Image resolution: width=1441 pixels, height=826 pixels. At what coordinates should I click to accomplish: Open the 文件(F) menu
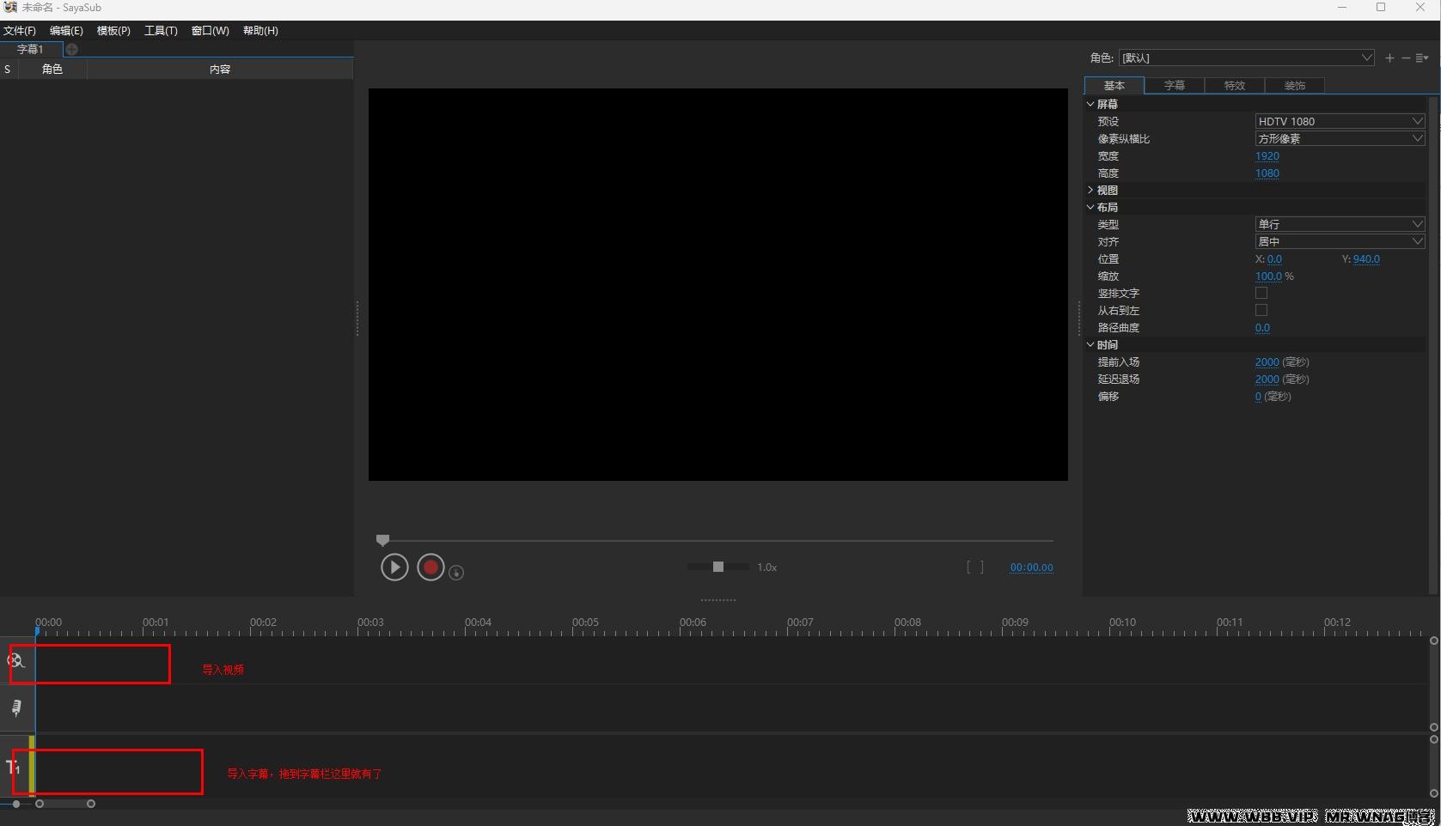coord(20,30)
